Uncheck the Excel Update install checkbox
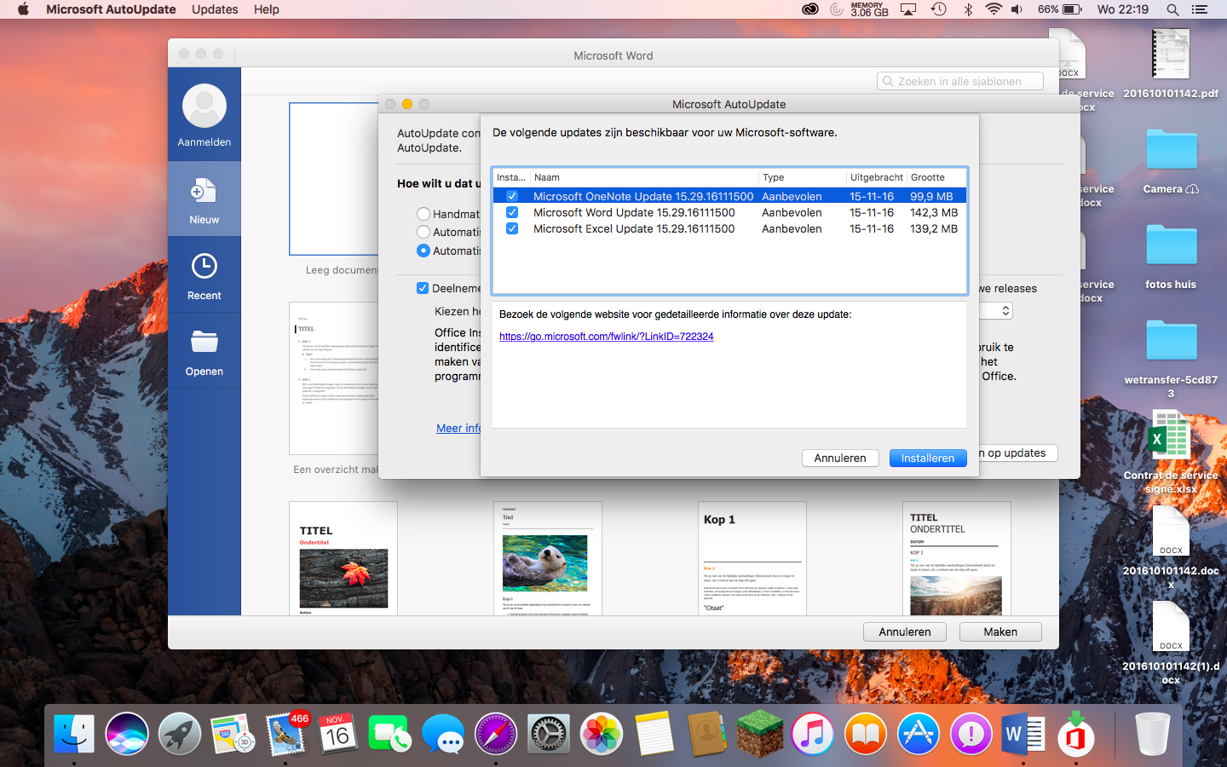 [512, 228]
